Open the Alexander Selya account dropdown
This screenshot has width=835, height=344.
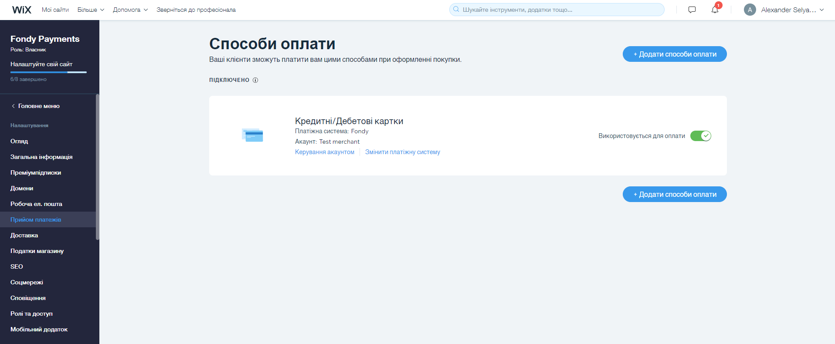793,10
